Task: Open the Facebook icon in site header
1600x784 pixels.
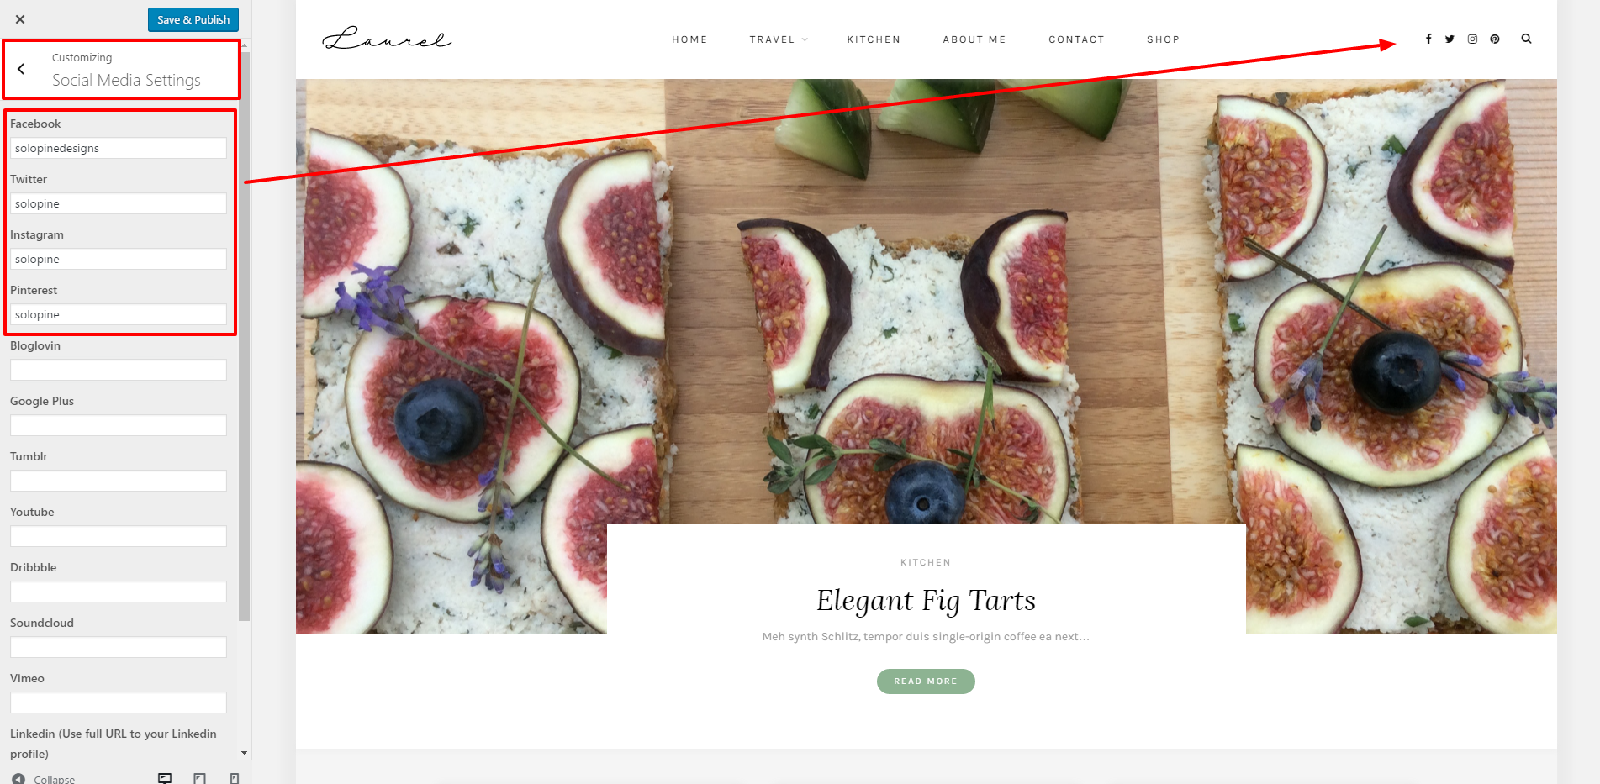Action: point(1428,39)
